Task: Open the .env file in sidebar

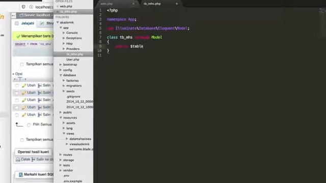Action: coord(66,176)
